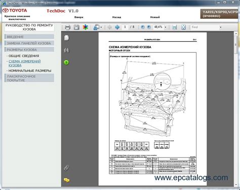Screen dimensions: 240x190
Task: Open the comments speech bubble panel
Action: [x=67, y=180]
